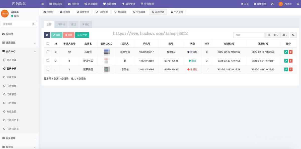Click the sidebar collapse hamburger icon
This screenshot has width=301, height=149.
42,4
